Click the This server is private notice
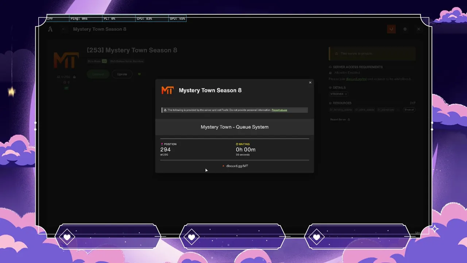467x263 pixels. 372,54
